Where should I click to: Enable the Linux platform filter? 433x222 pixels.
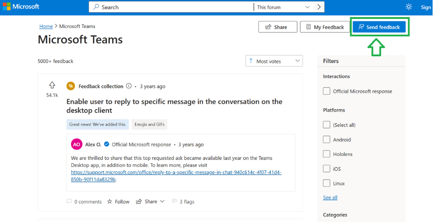pos(327,183)
